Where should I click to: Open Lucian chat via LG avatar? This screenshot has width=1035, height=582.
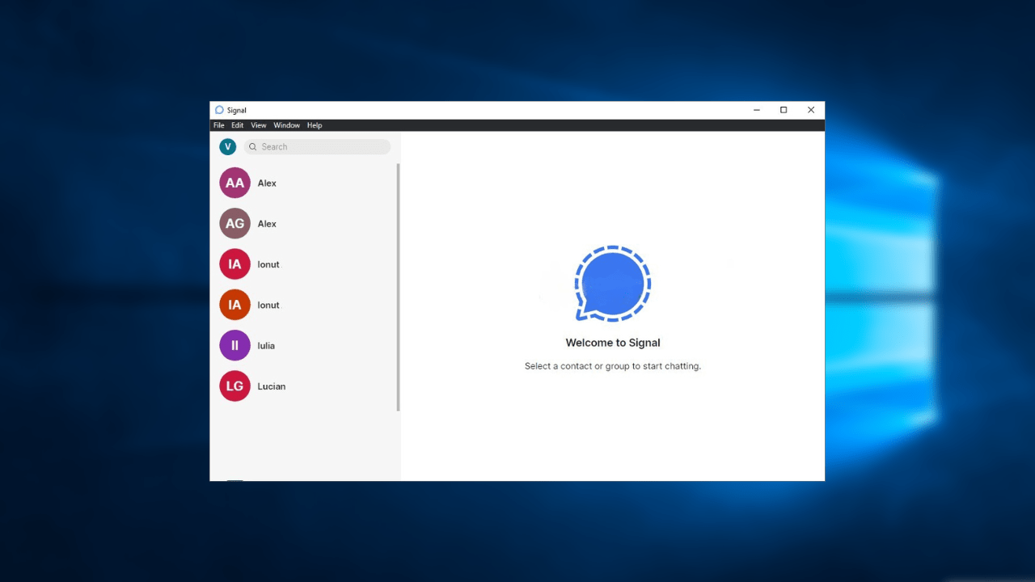coord(234,386)
